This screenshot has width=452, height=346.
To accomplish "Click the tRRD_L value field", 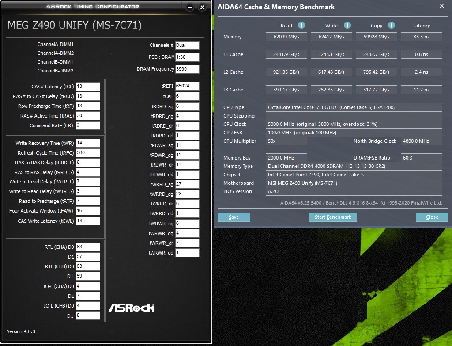I will pos(88,163).
